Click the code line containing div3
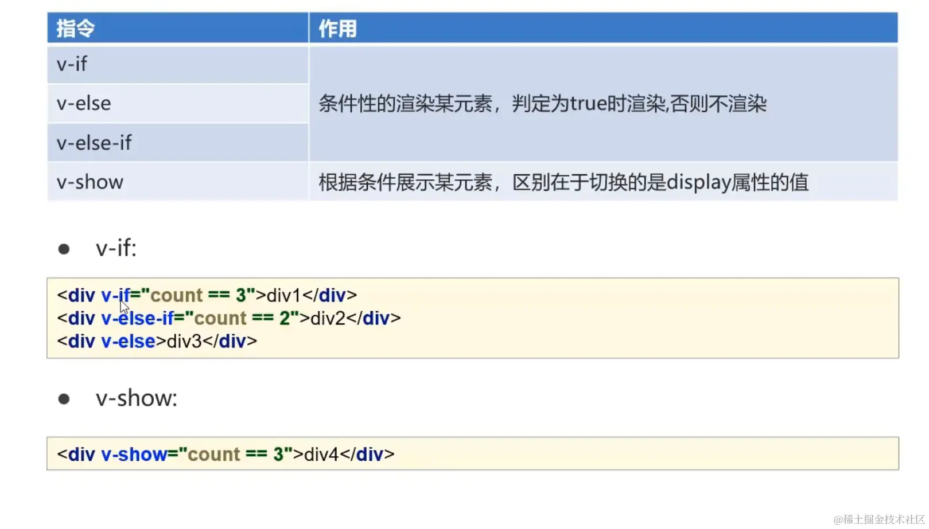 pos(157,341)
